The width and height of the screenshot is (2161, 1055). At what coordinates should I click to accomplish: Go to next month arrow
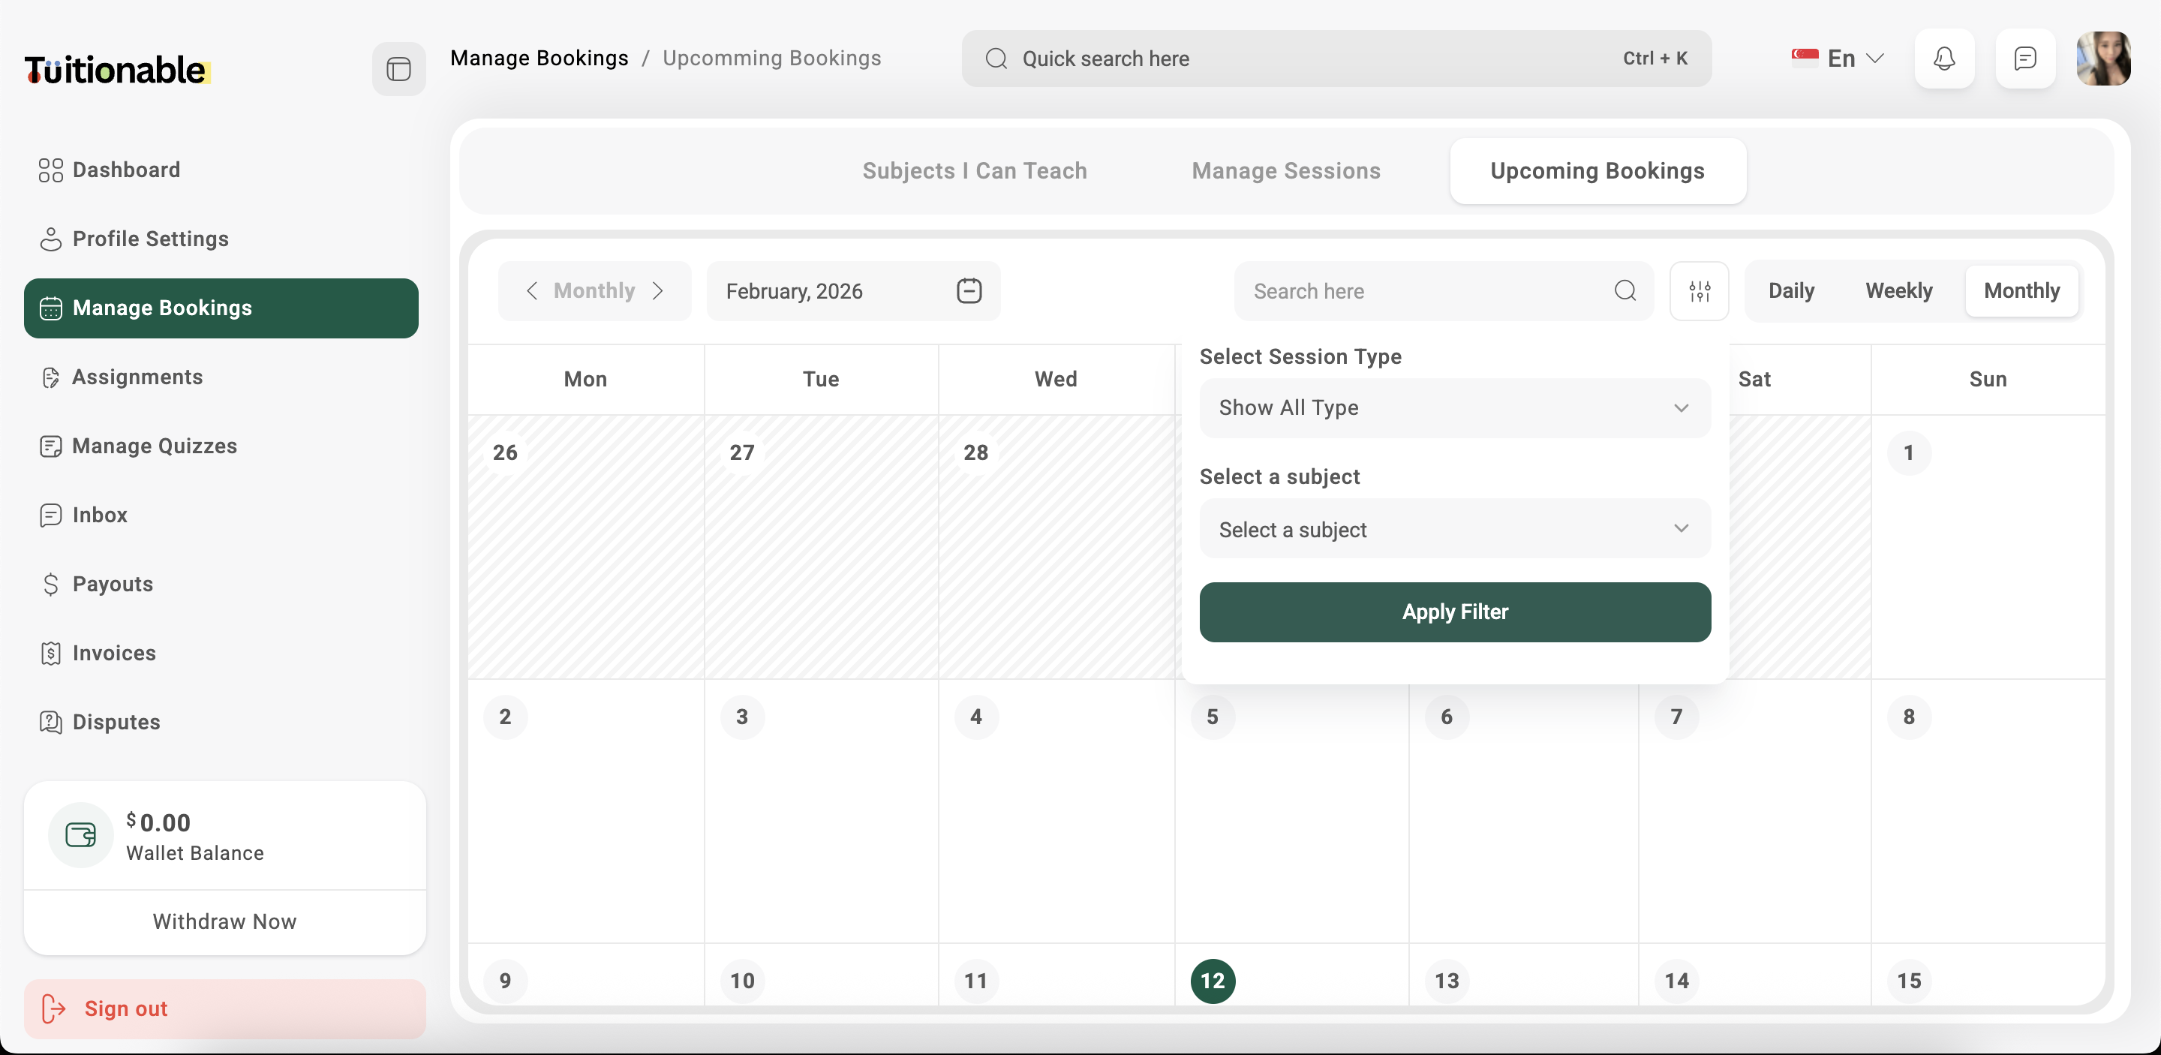click(x=659, y=291)
